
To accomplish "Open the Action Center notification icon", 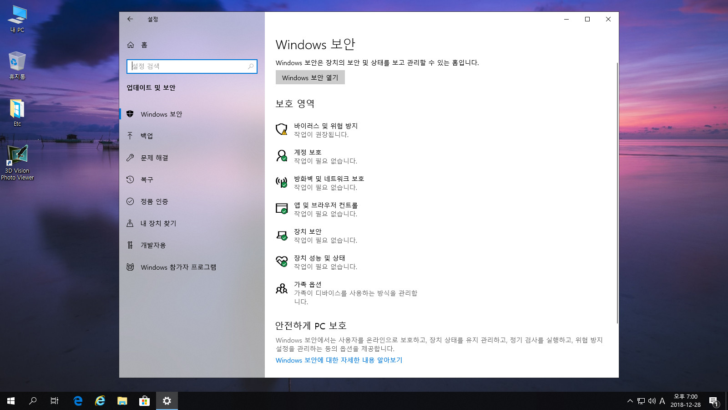I will (x=713, y=401).
